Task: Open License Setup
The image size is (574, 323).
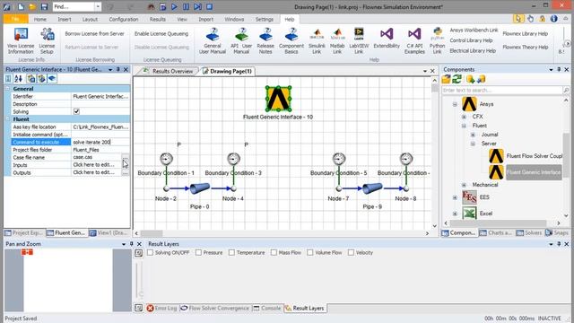Action: coord(47,41)
